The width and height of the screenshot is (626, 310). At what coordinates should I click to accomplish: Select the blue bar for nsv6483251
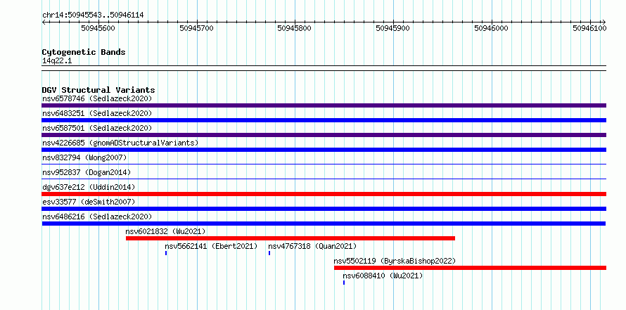pyautogui.click(x=324, y=120)
